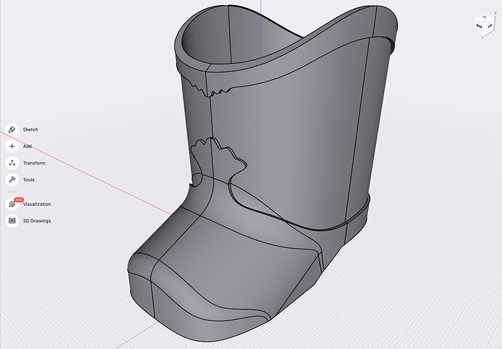The width and height of the screenshot is (502, 349).
Task: Open the Visualization icon with new badge
Action: (12, 204)
